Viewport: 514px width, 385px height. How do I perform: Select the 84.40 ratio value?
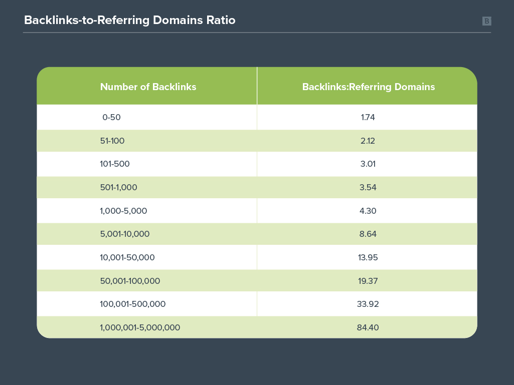click(x=367, y=328)
